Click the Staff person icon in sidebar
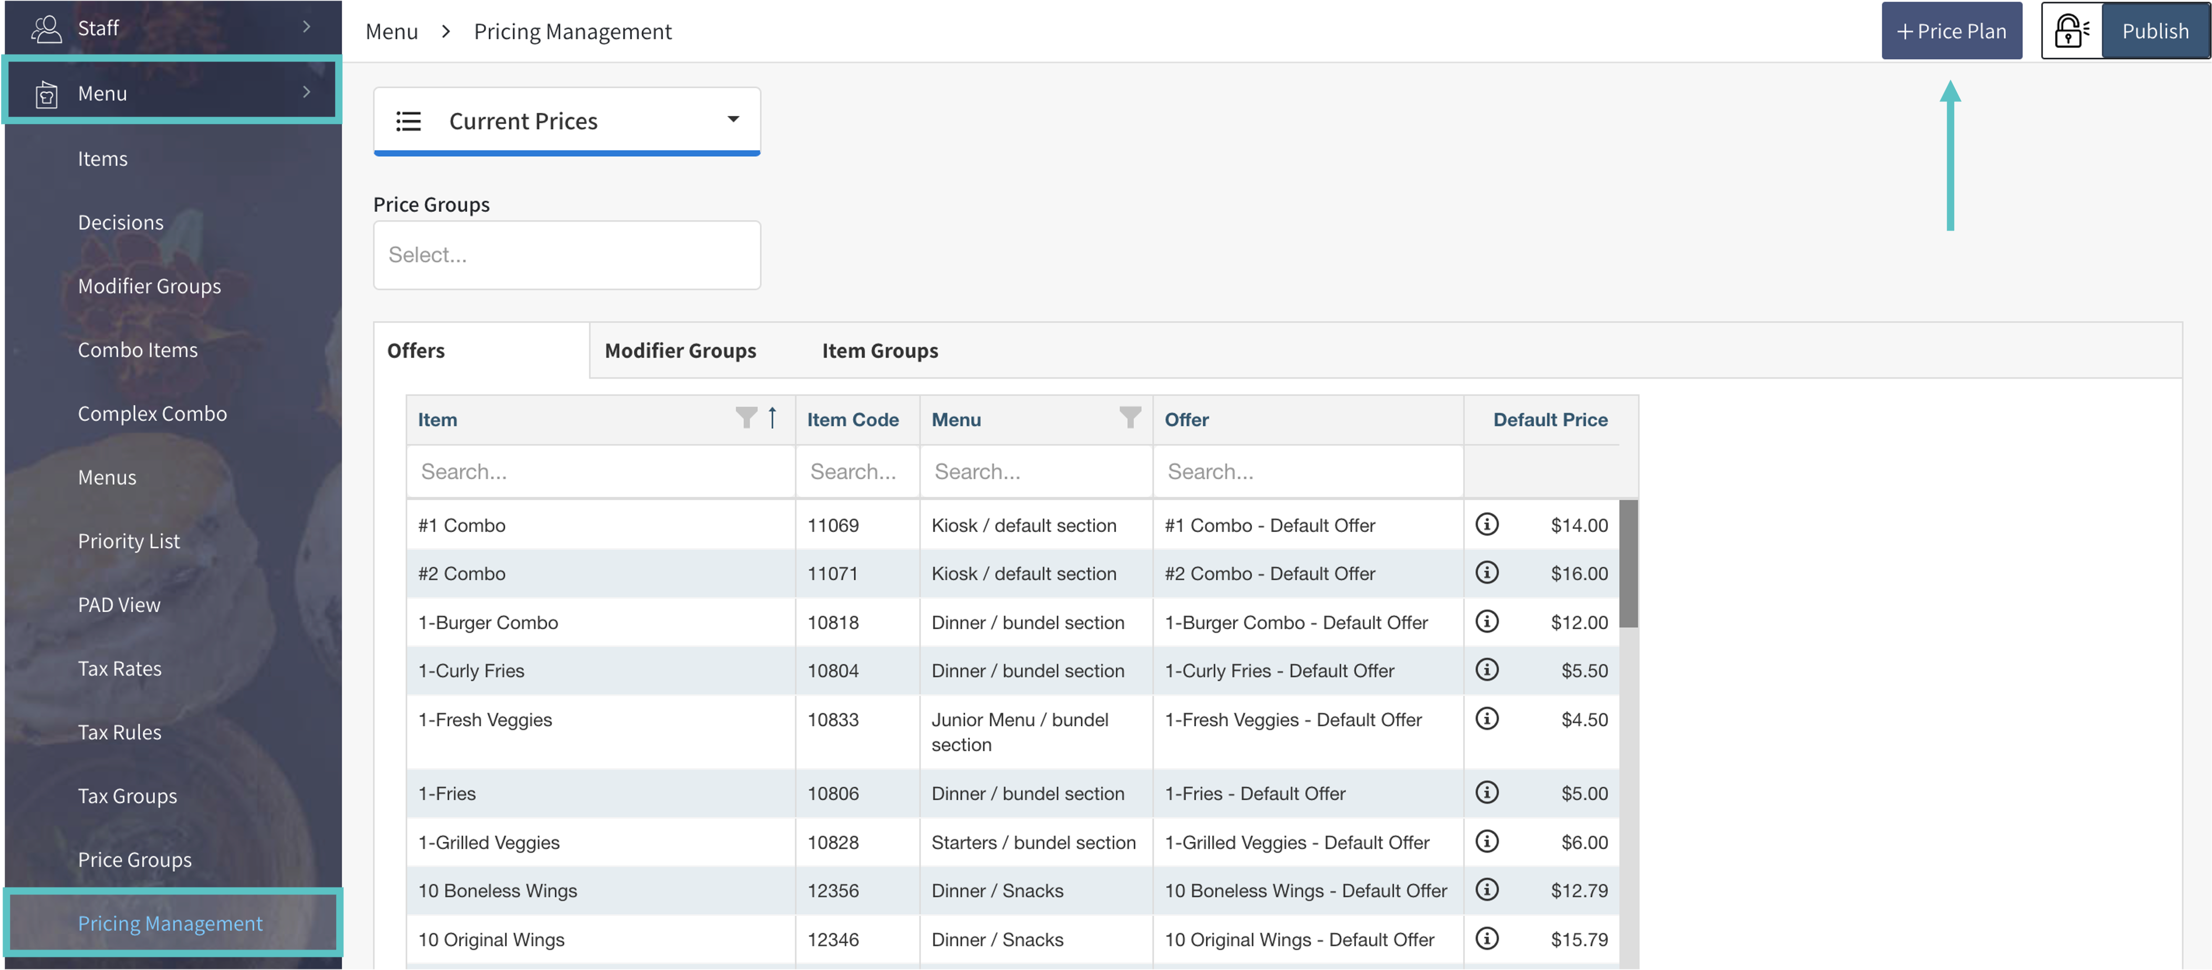This screenshot has height=970, width=2212. click(46, 28)
